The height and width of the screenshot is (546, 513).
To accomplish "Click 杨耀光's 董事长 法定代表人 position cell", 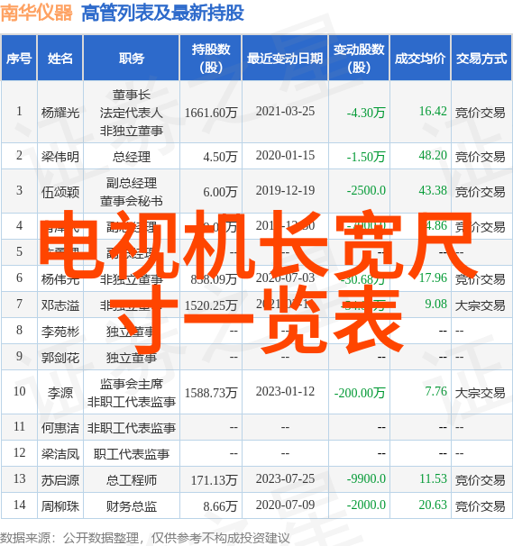I will point(132,112).
